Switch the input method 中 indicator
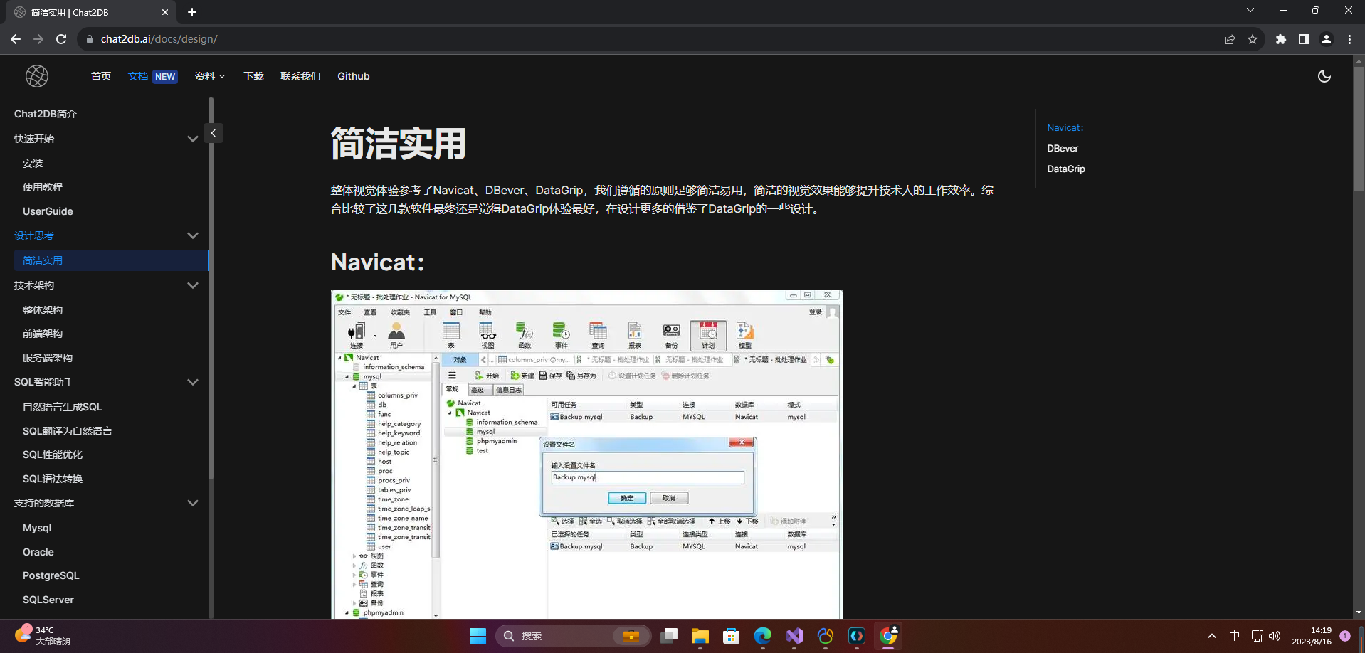This screenshot has width=1365, height=653. click(1235, 636)
